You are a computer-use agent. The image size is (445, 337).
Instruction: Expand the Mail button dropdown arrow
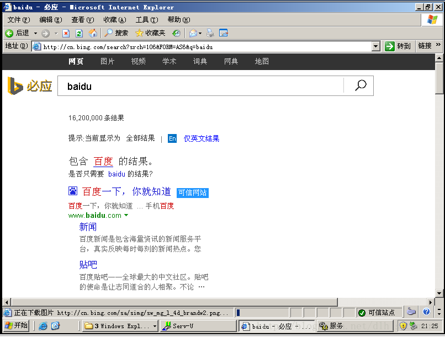[200, 34]
